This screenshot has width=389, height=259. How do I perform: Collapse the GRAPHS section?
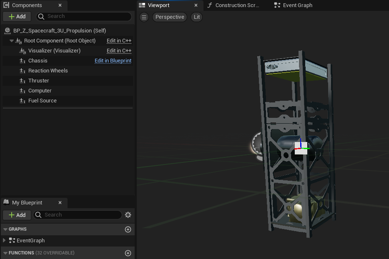click(5, 229)
